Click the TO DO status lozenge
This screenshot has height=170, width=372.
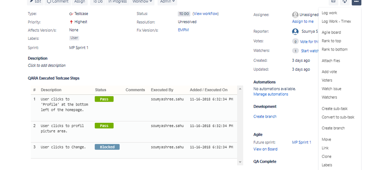click(184, 14)
